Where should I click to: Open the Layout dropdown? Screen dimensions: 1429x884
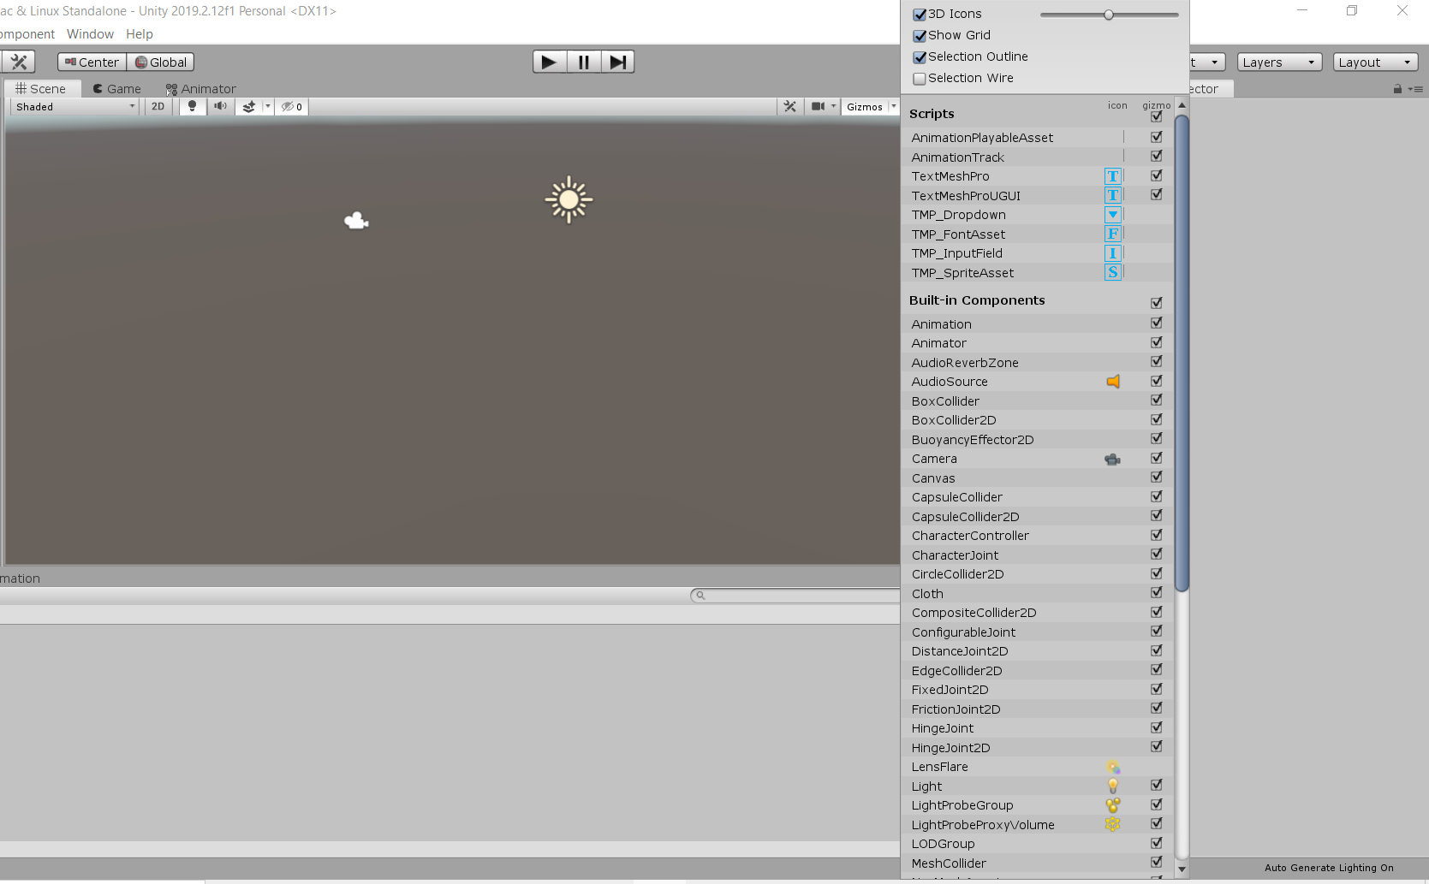pyautogui.click(x=1374, y=62)
